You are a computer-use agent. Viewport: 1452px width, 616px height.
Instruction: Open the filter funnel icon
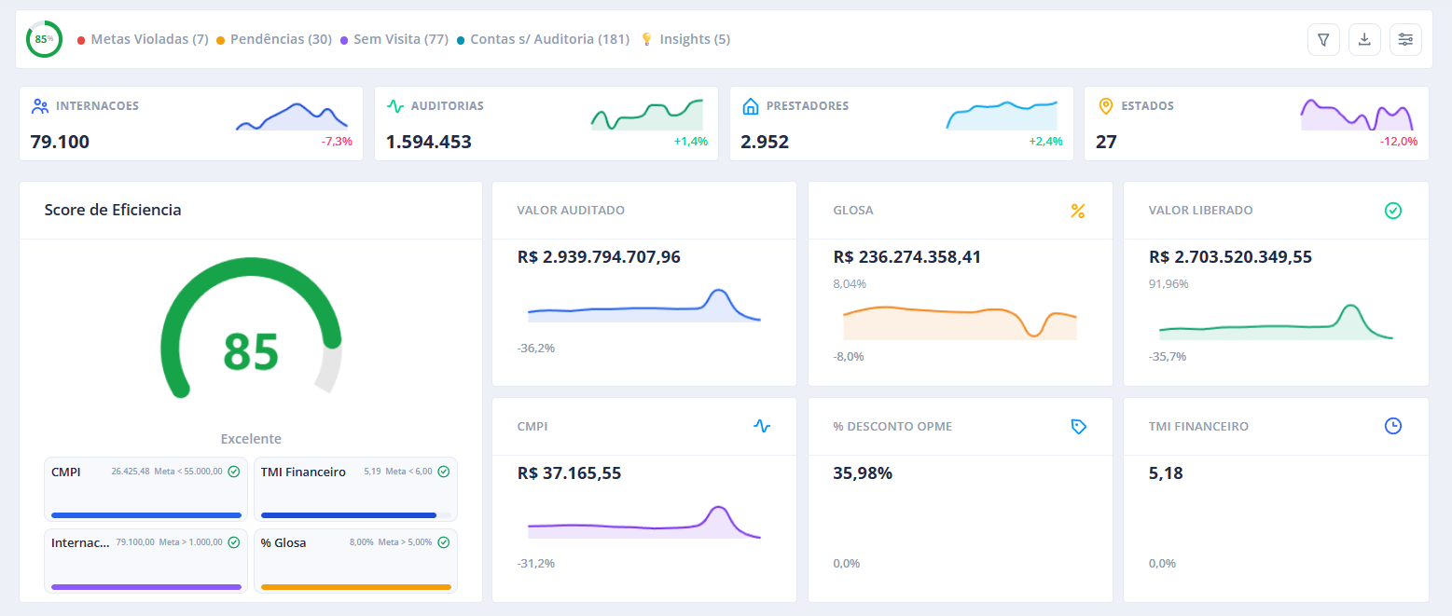point(1323,39)
